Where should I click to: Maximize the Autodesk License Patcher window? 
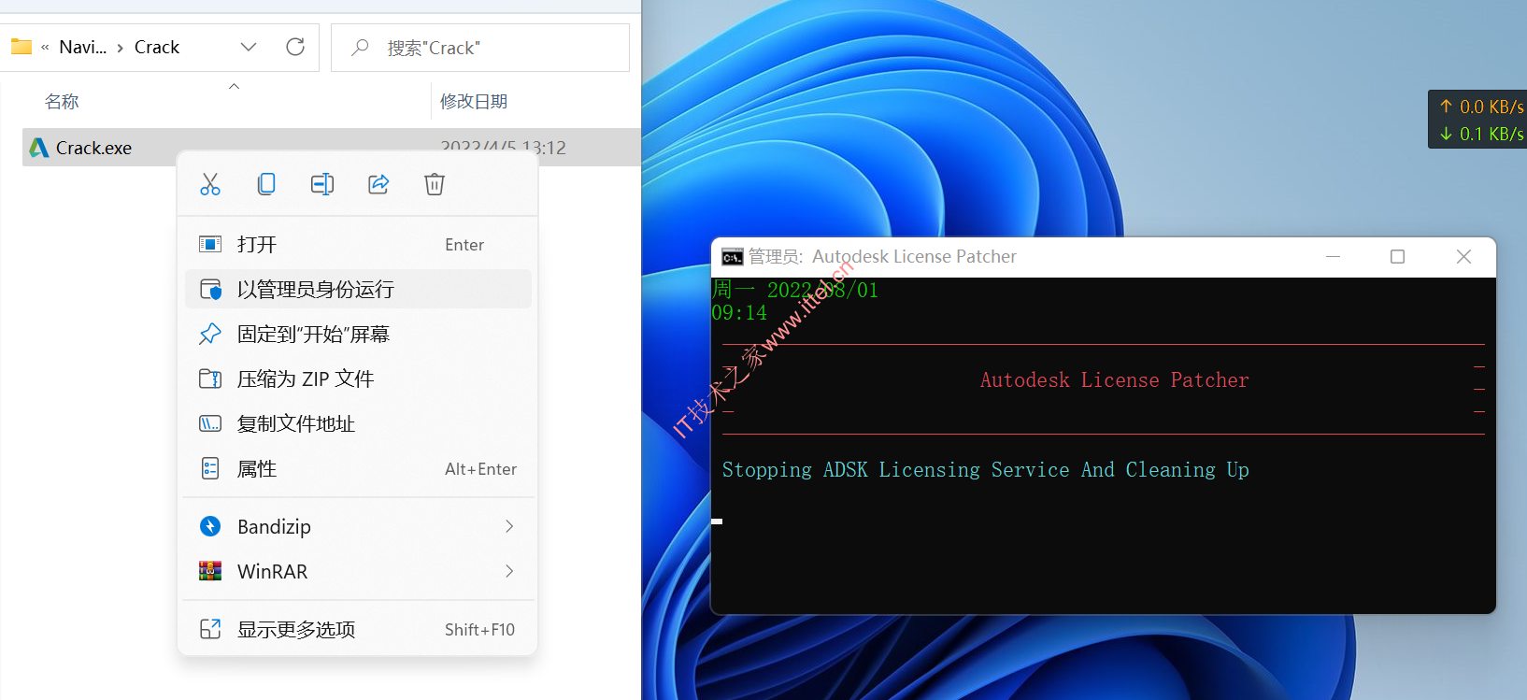click(1398, 256)
